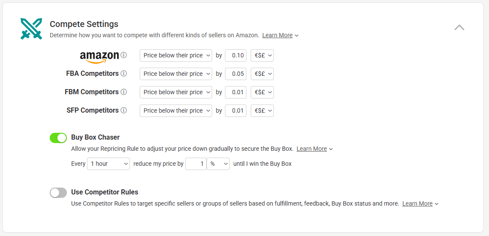Open the percent unit dropdown for price reduction
This screenshot has width=489, height=236.
pos(218,164)
